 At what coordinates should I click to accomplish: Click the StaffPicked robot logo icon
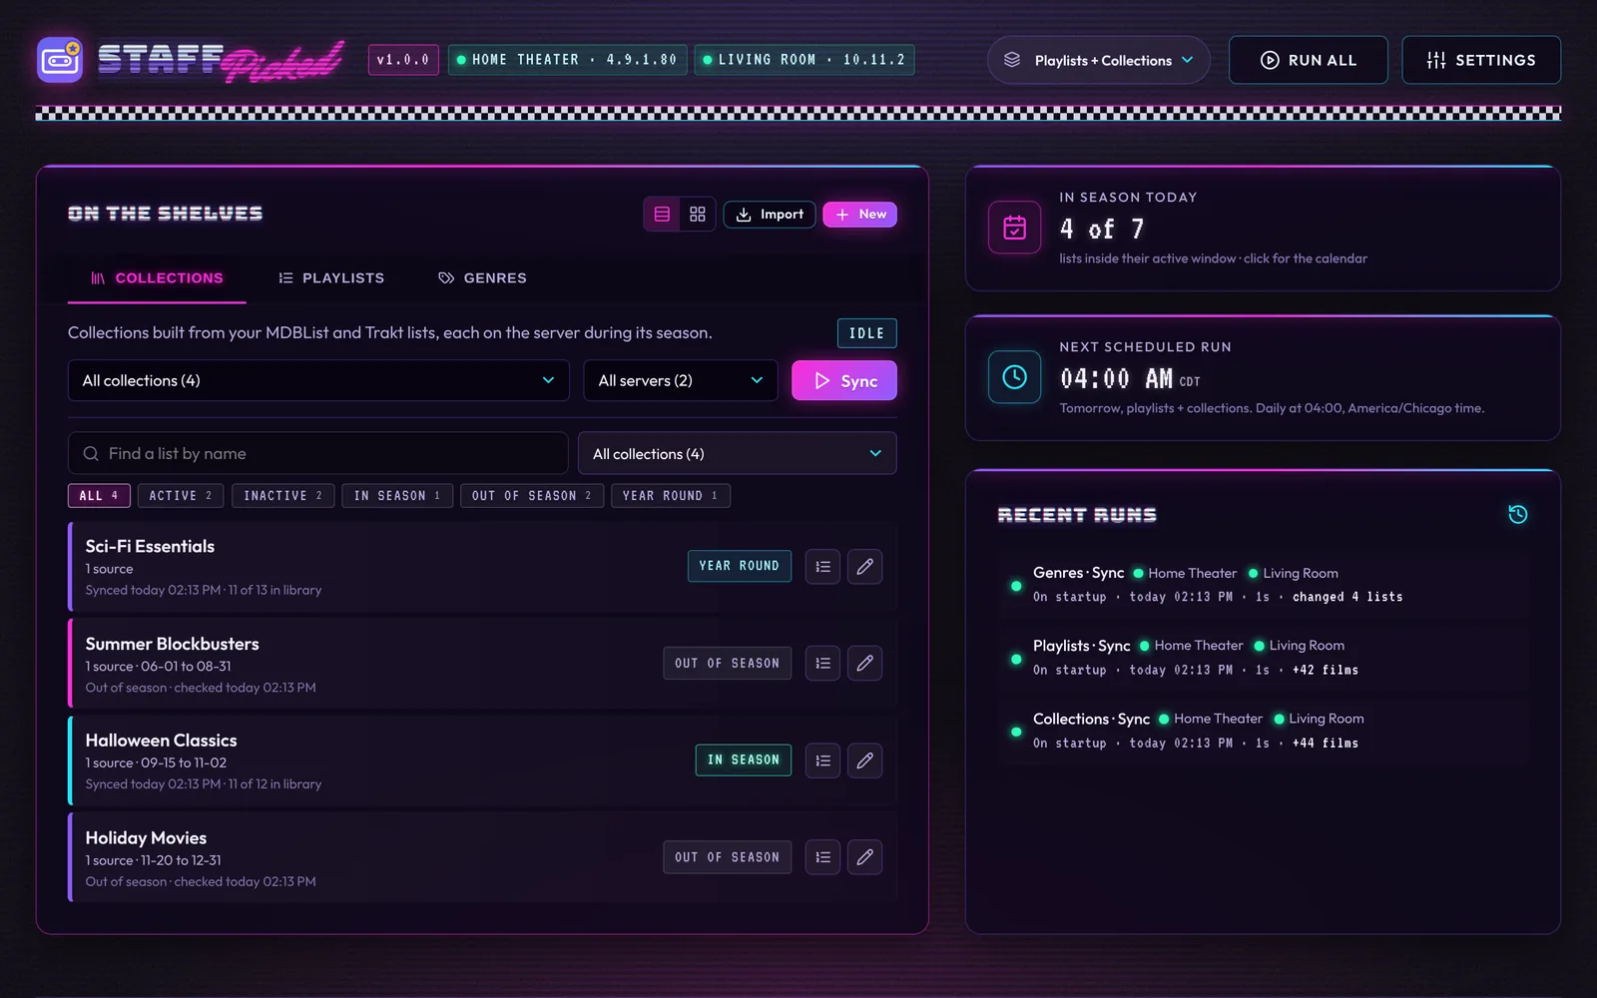point(60,60)
